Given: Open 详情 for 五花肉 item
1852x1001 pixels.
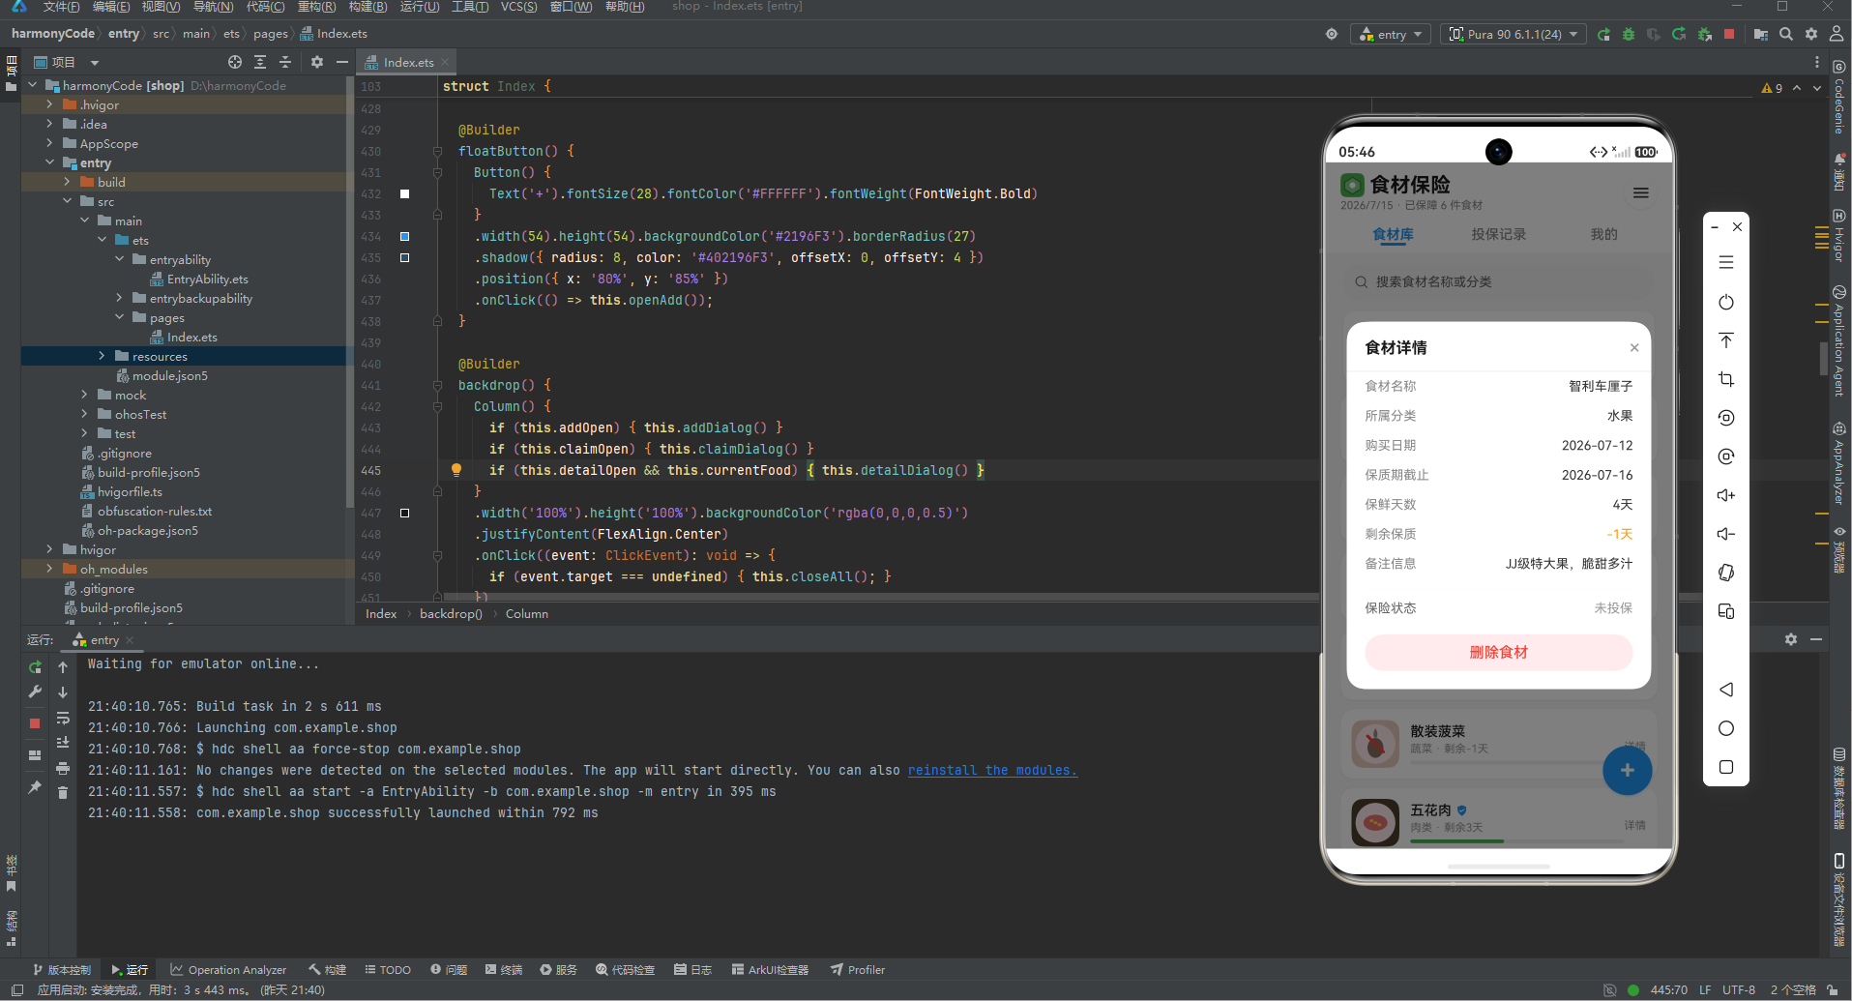Looking at the screenshot, I should (1634, 825).
